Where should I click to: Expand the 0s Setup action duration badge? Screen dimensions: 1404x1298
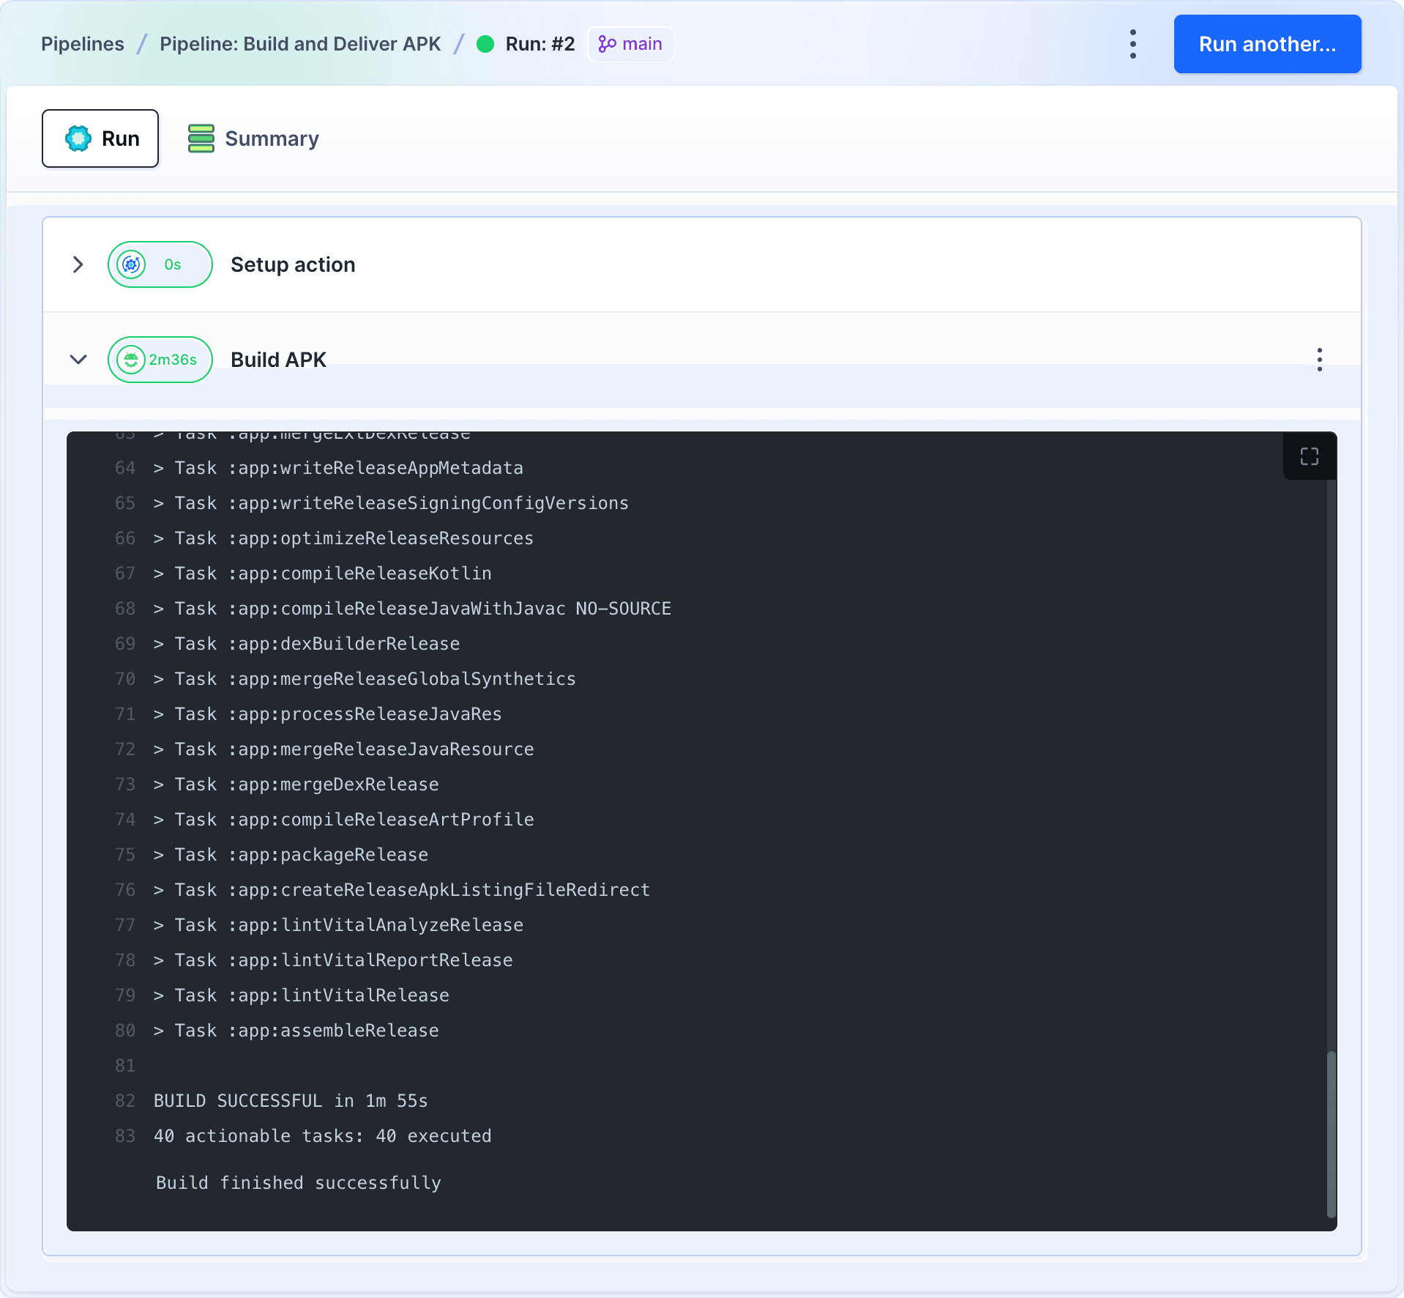[x=160, y=264]
